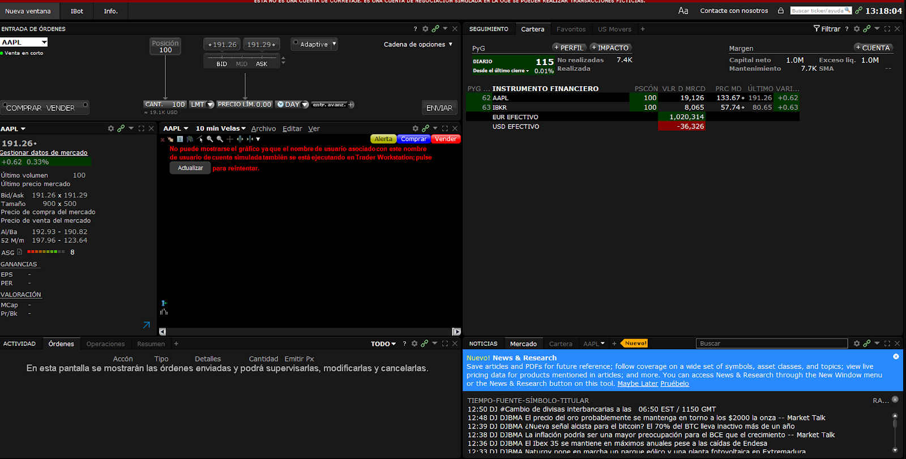Close the News & Research notice

click(896, 357)
